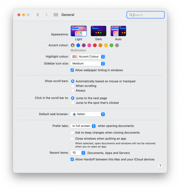
Task: Select the Dark appearance thumbnail
Action: (x=98, y=31)
